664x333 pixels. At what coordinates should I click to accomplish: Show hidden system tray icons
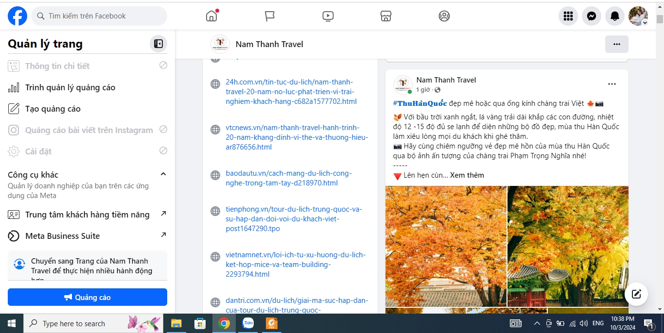[x=537, y=323]
